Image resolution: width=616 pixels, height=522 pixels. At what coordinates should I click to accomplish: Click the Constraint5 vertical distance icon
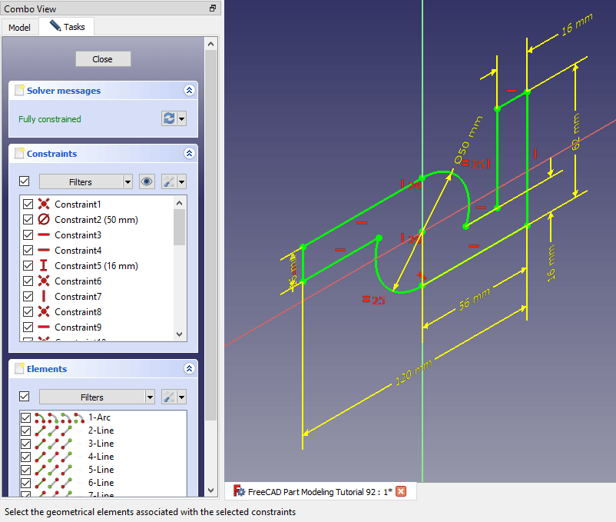(44, 266)
